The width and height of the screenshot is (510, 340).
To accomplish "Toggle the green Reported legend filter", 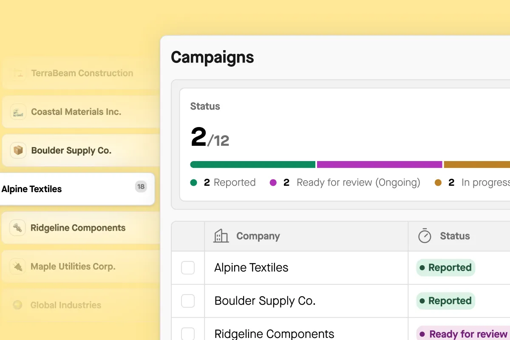I will click(x=193, y=182).
